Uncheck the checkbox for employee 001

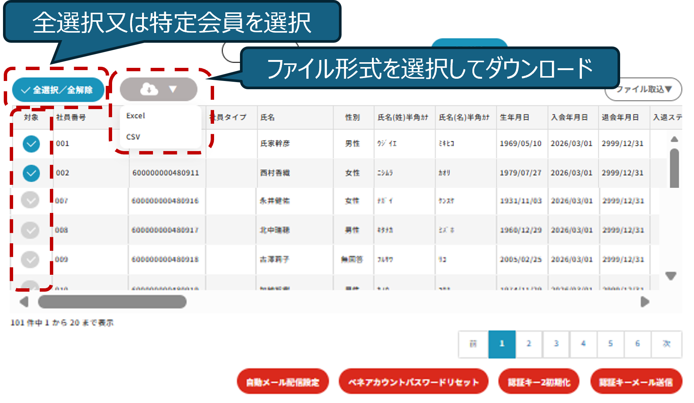tap(31, 144)
